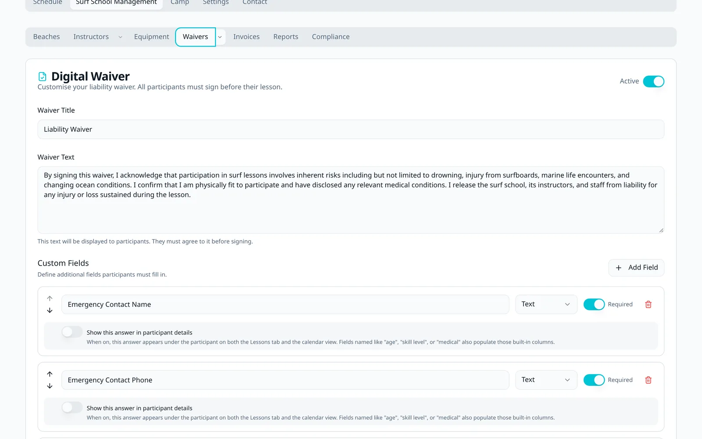Click the Waiver Title input field
Screen dimensions: 702x439
(x=351, y=130)
